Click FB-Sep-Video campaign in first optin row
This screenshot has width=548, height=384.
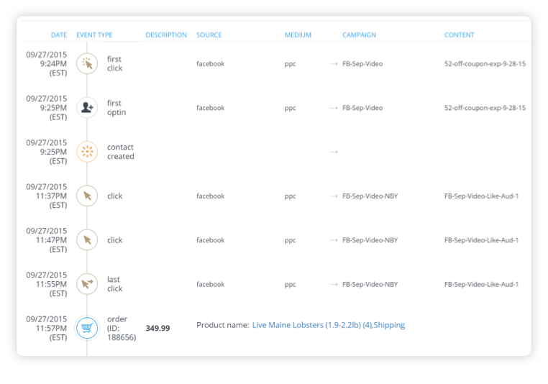point(362,108)
